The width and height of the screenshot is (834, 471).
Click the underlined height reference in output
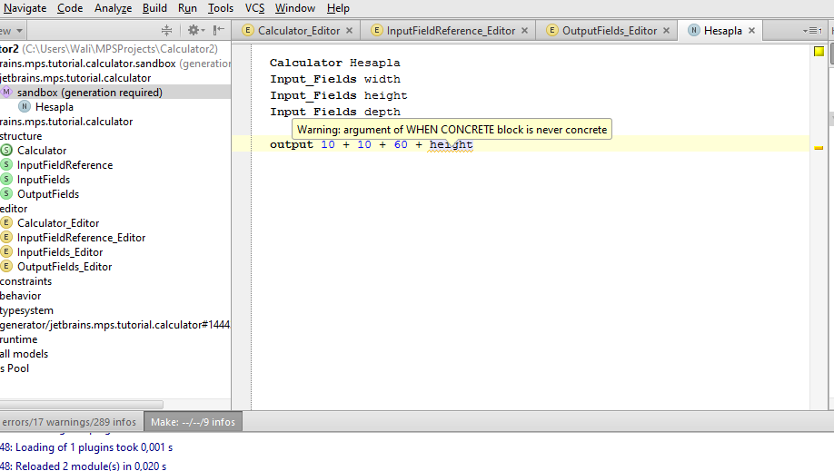coord(451,145)
